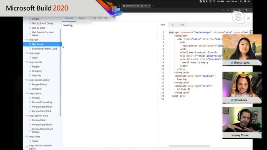Screen dimensions: 267x150
Task: Open the Extending Person Card story
Action: tap(44, 49)
